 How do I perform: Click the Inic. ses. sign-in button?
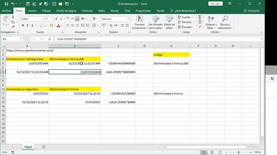216,4
